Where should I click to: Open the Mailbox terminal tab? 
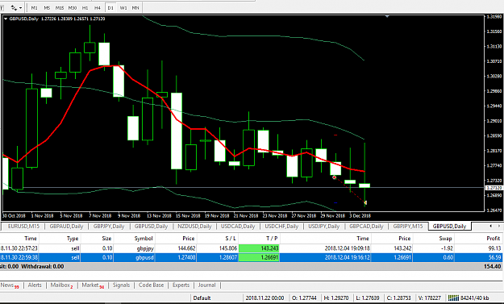(x=61, y=285)
